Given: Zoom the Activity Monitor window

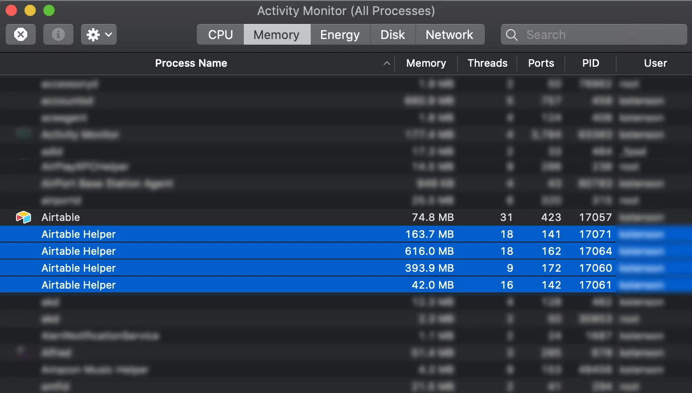Looking at the screenshot, I should coord(49,10).
